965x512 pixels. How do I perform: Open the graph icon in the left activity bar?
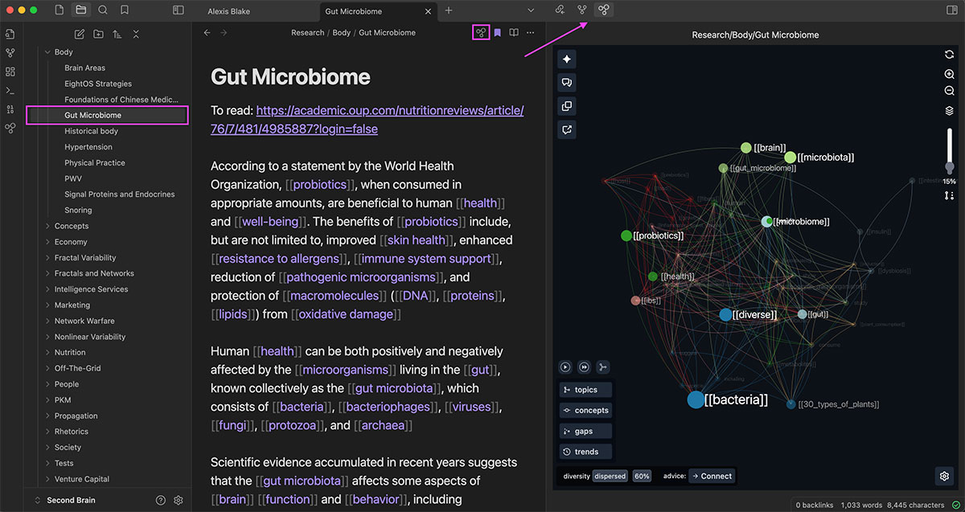tap(10, 53)
